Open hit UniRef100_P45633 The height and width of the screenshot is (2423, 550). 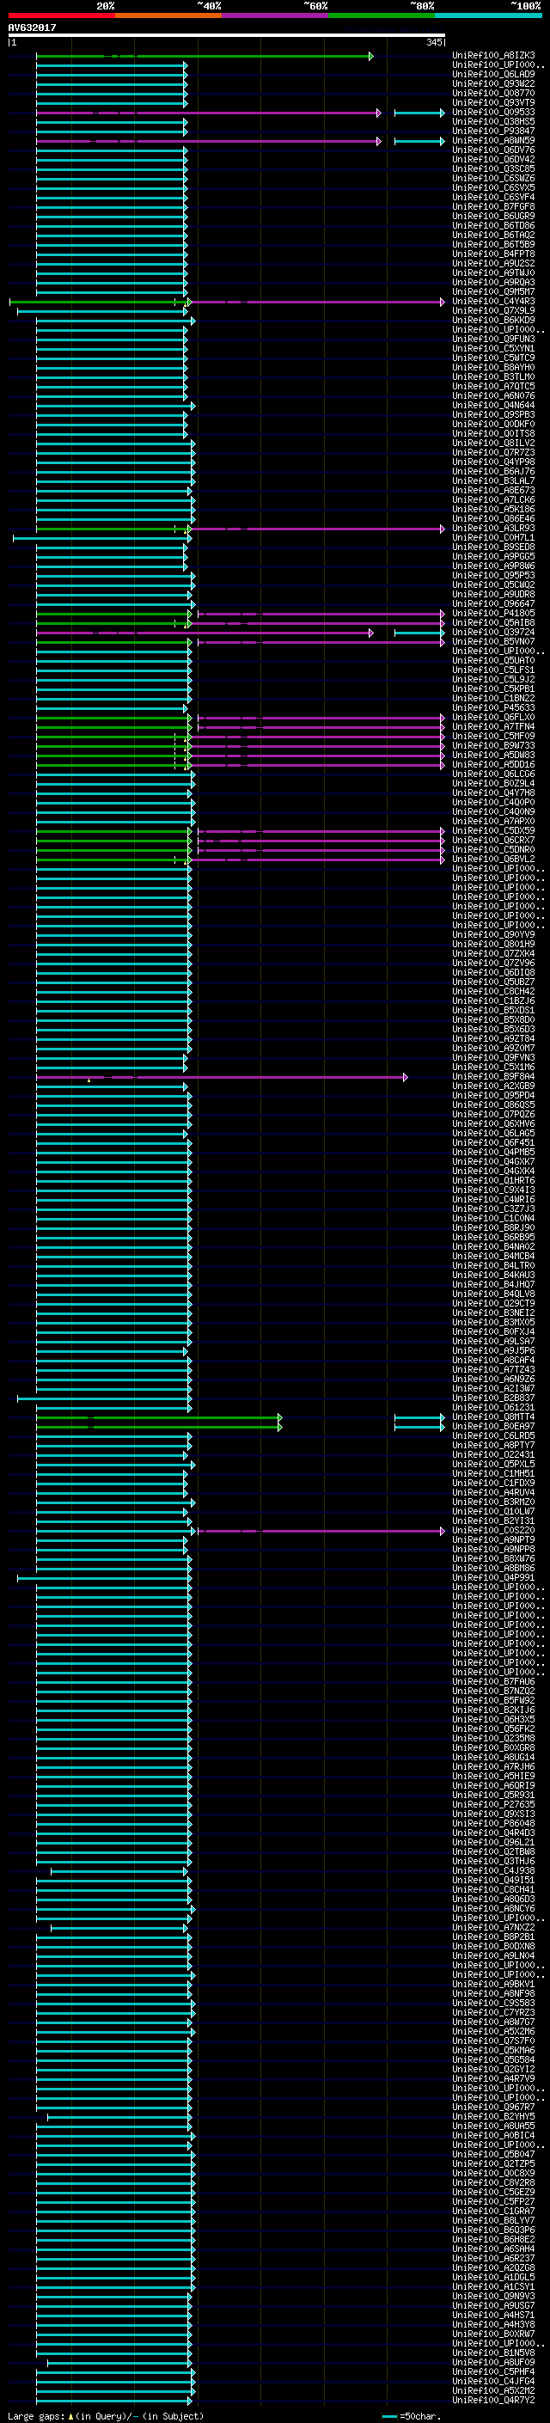coord(493,707)
